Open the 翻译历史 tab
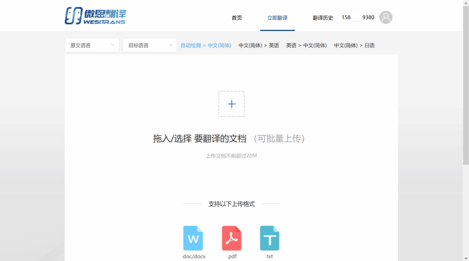The height and width of the screenshot is (261, 469). pos(323,18)
